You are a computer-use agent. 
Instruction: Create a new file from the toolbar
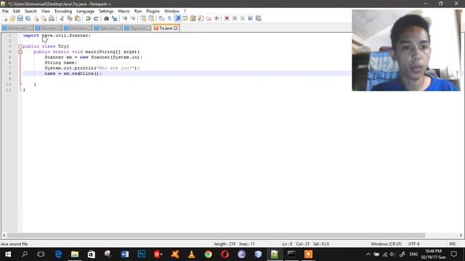[x=5, y=18]
